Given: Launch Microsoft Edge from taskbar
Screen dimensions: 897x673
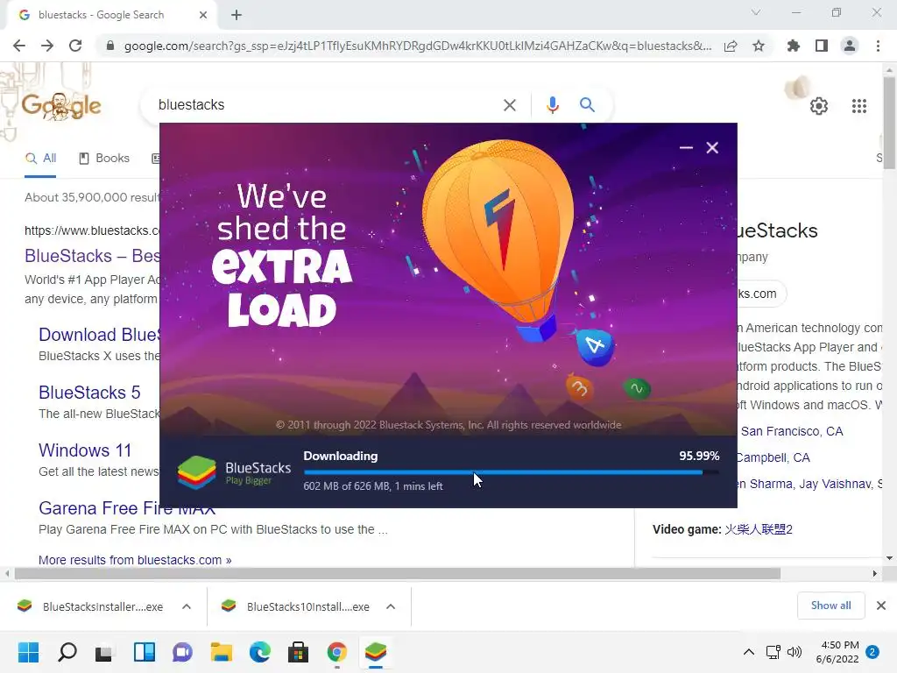Looking at the screenshot, I should [x=259, y=652].
